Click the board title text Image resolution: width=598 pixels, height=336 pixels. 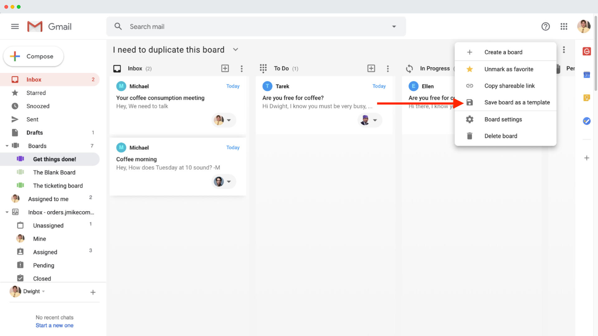pyautogui.click(x=169, y=50)
